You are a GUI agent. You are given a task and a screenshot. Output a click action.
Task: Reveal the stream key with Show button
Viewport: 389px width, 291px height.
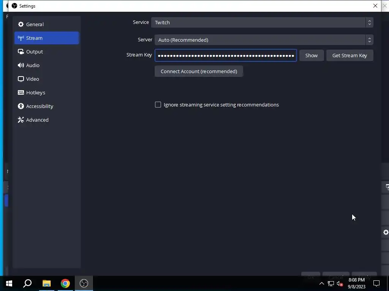pyautogui.click(x=312, y=55)
